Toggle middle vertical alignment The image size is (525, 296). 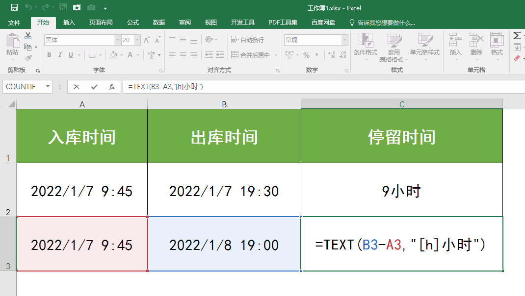click(183, 40)
